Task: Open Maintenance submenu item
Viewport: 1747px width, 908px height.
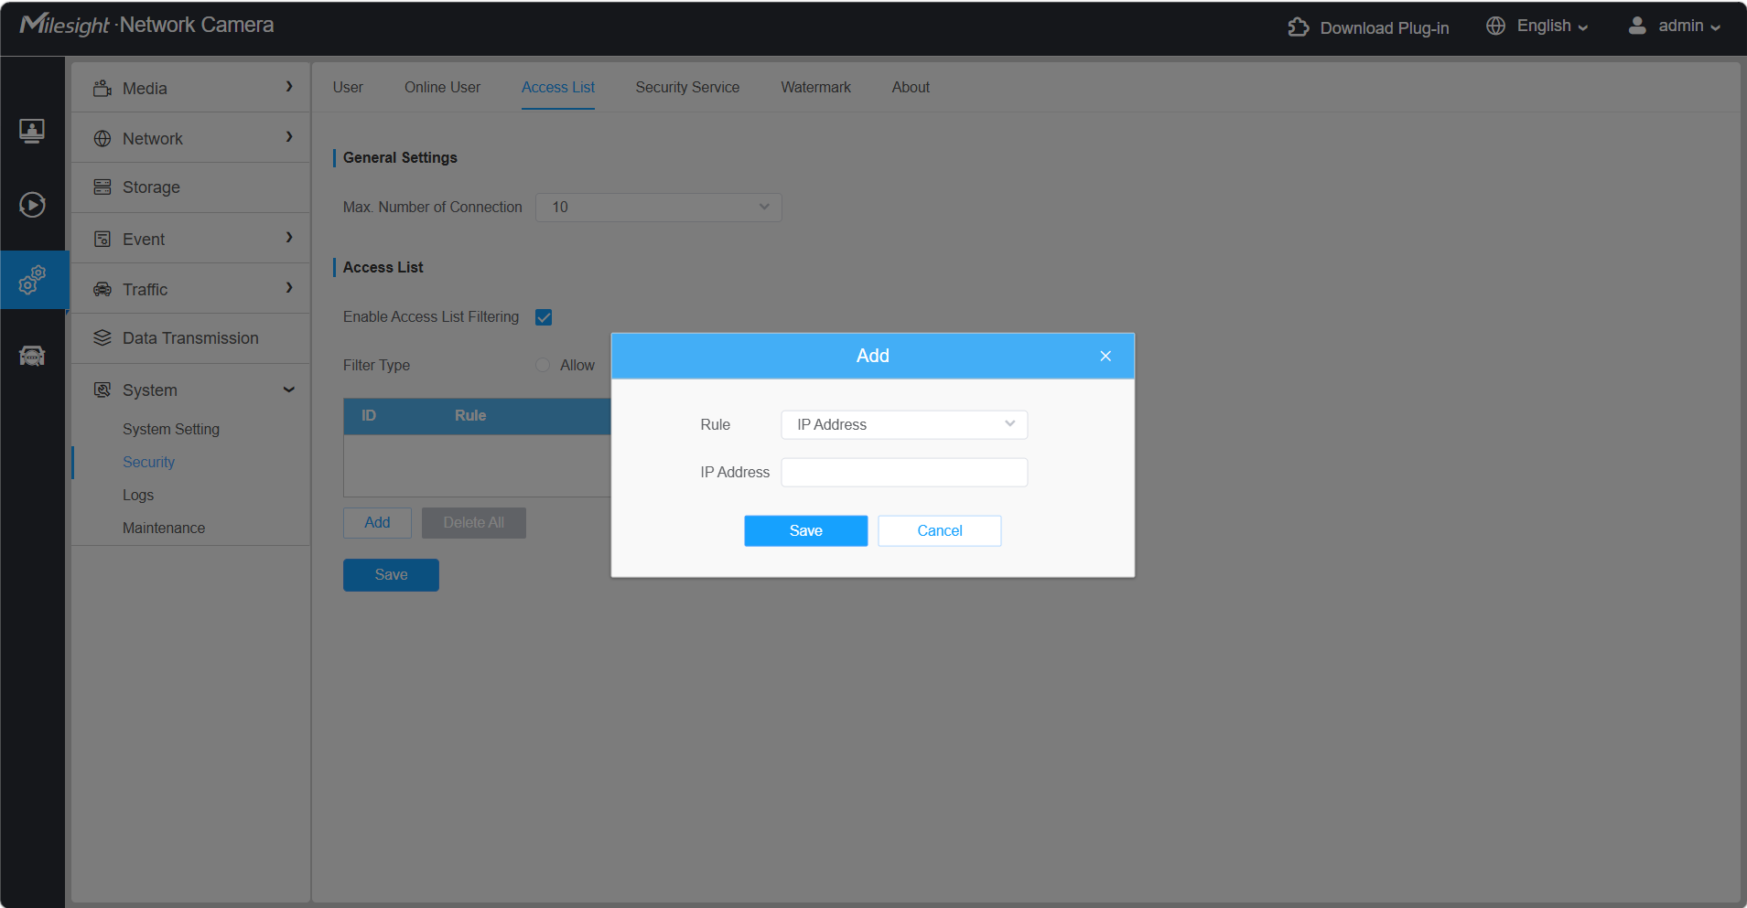Action: pos(164,528)
